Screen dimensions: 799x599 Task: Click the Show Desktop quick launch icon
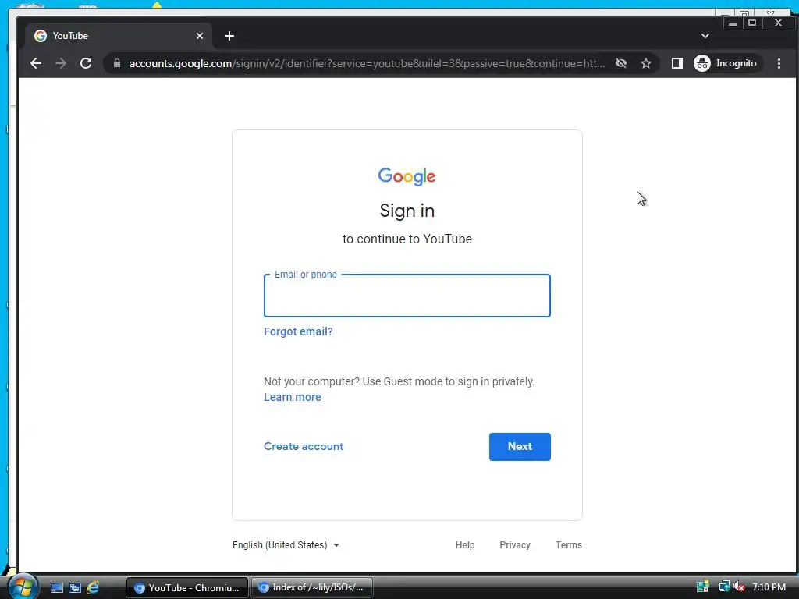coord(56,587)
